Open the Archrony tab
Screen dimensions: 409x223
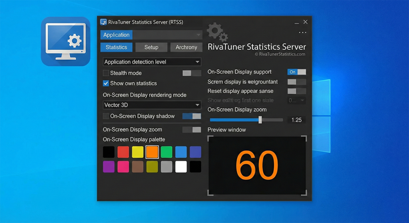coord(186,47)
